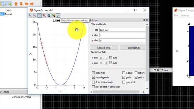Click into the x label input field
This screenshot has width=194, height=109.
click(122, 35)
